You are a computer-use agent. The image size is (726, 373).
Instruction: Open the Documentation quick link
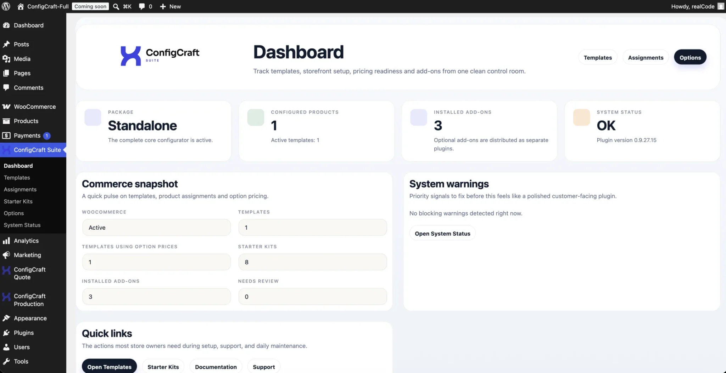(x=216, y=367)
